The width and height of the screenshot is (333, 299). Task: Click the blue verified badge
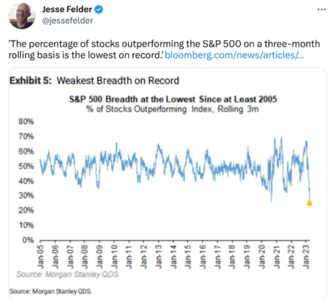pos(99,10)
